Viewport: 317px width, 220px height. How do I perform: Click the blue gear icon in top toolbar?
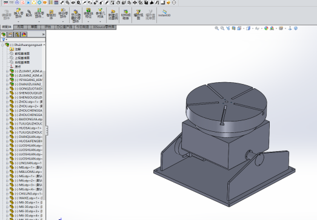click(39, 2)
